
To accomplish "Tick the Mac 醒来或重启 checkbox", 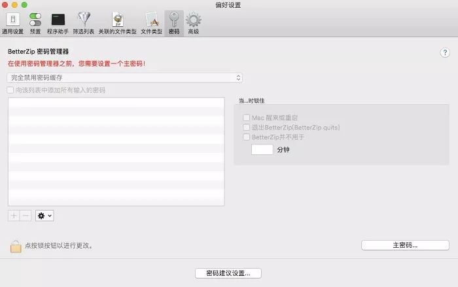I will [247, 118].
